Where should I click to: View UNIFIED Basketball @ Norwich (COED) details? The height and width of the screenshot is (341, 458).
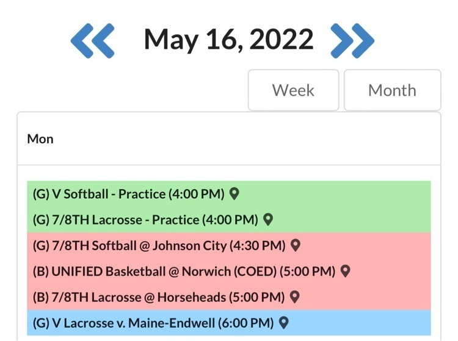[x=184, y=271]
